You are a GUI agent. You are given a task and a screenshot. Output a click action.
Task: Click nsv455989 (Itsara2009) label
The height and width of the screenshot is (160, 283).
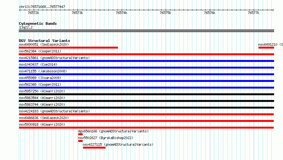40,78
